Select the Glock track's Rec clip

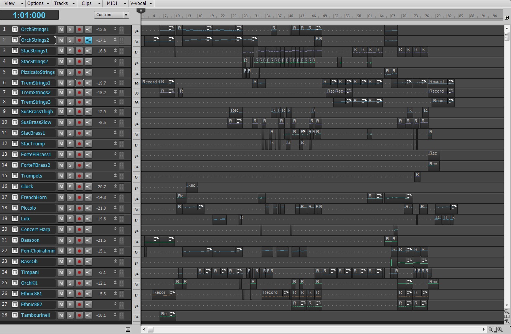(x=192, y=187)
